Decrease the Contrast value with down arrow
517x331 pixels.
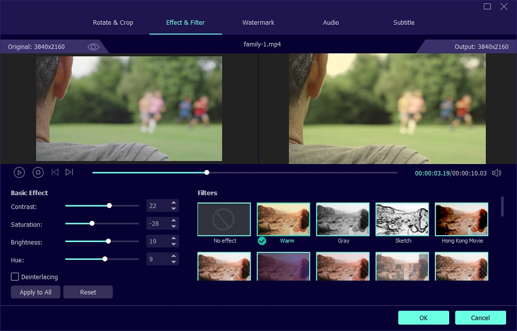click(x=173, y=208)
